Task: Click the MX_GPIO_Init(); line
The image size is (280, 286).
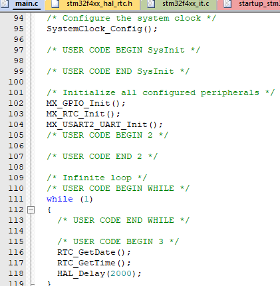Action: (86, 103)
